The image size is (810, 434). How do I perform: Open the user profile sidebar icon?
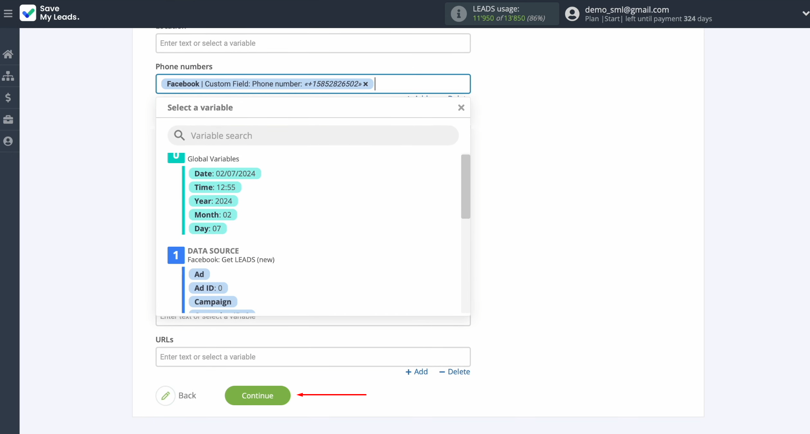[8, 141]
